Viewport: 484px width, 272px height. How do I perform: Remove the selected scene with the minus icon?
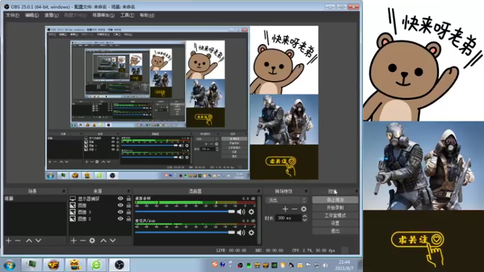[18, 241]
